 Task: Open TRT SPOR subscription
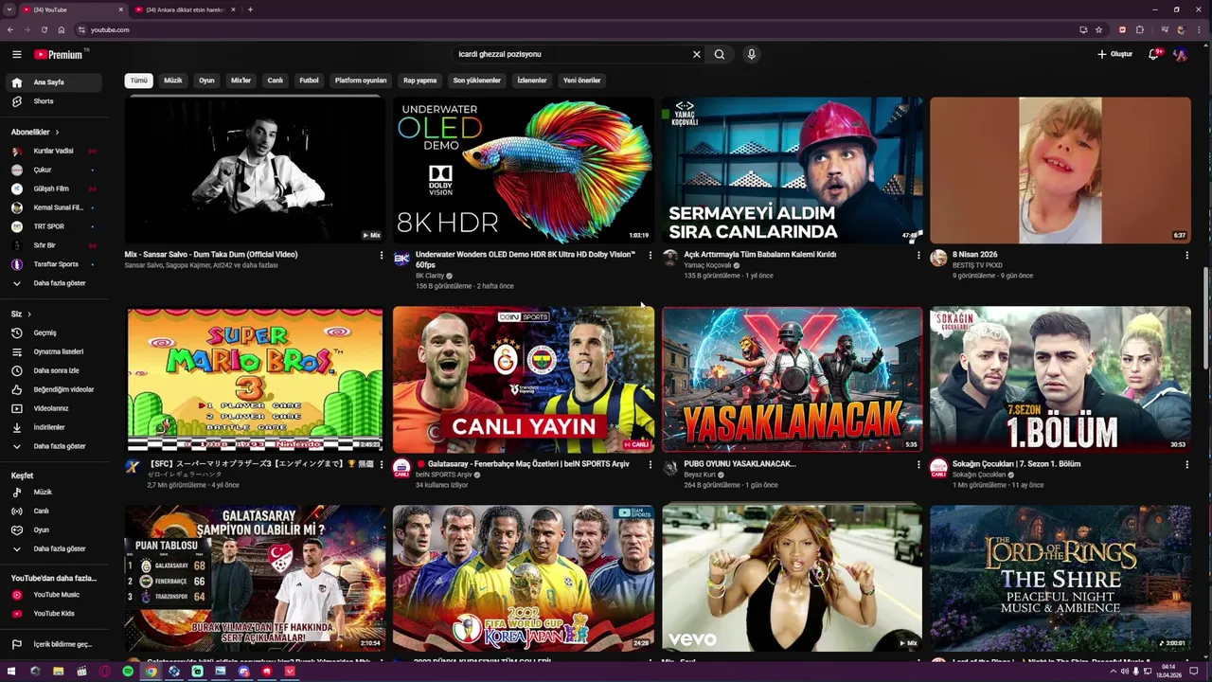coord(56,226)
